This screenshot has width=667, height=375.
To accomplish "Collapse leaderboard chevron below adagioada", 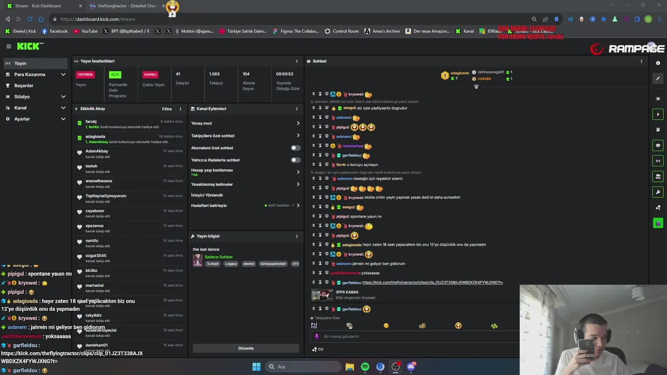I will pyautogui.click(x=476, y=87).
